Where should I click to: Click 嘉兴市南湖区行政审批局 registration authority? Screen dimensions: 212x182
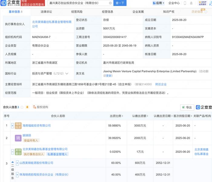coord(118,63)
